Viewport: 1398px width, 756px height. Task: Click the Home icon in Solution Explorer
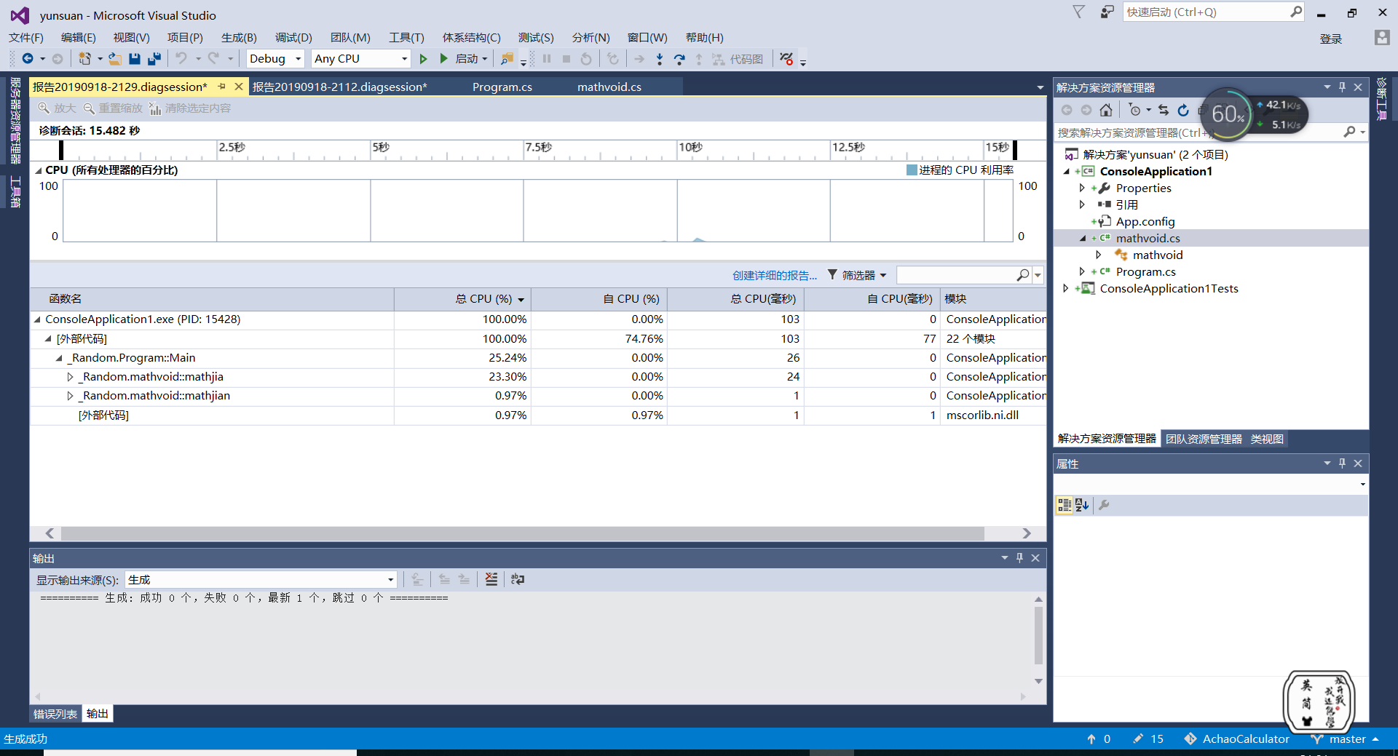(1106, 110)
